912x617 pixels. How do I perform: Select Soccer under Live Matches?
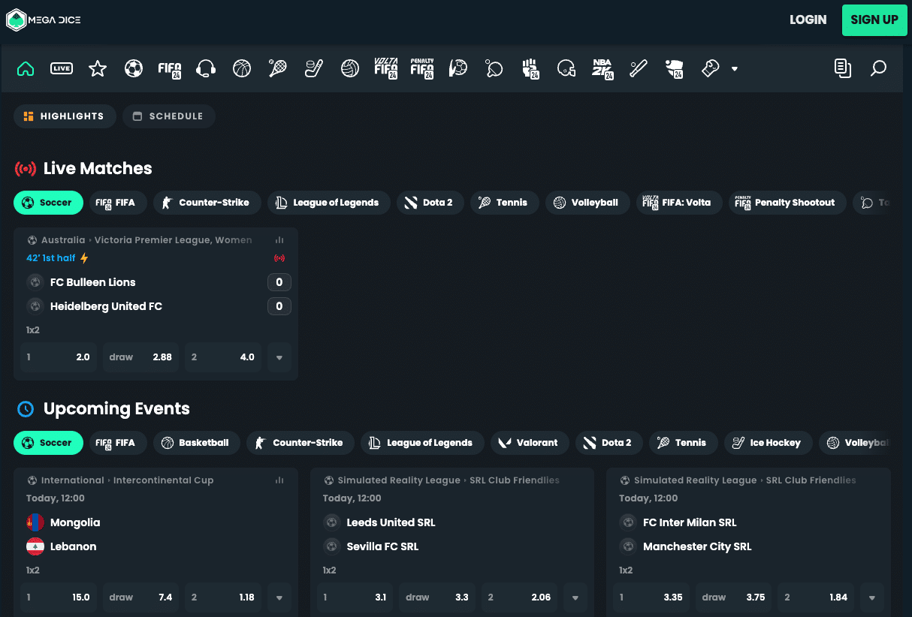pyautogui.click(x=48, y=203)
